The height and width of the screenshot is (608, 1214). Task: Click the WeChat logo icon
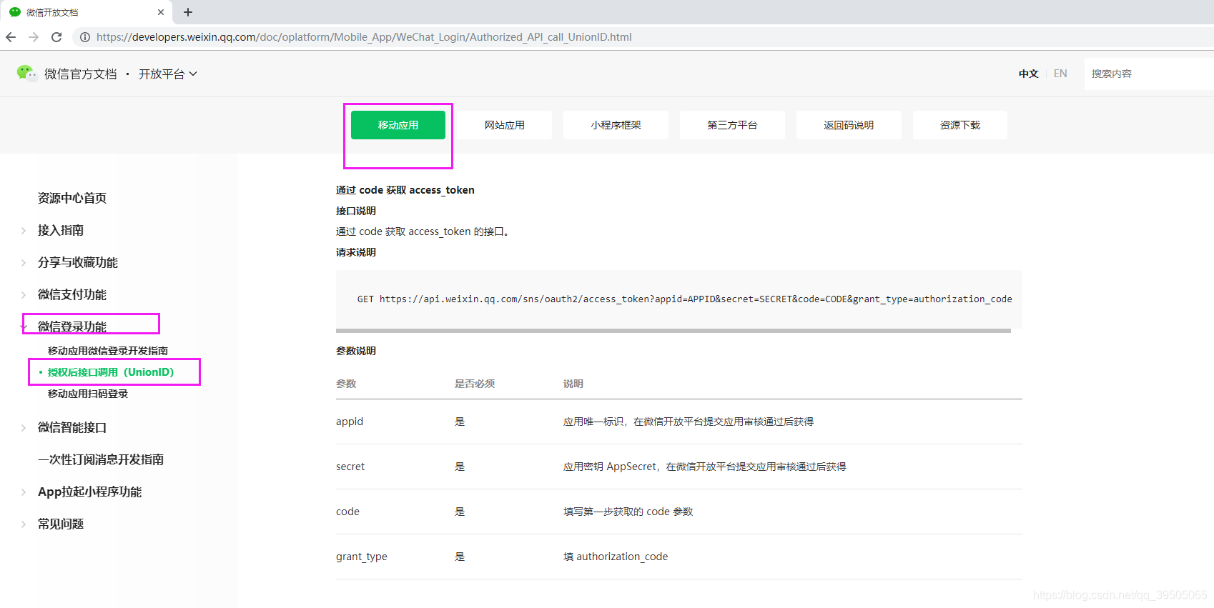(x=26, y=74)
